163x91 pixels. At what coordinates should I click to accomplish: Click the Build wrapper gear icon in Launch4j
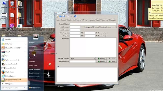click(68, 16)
